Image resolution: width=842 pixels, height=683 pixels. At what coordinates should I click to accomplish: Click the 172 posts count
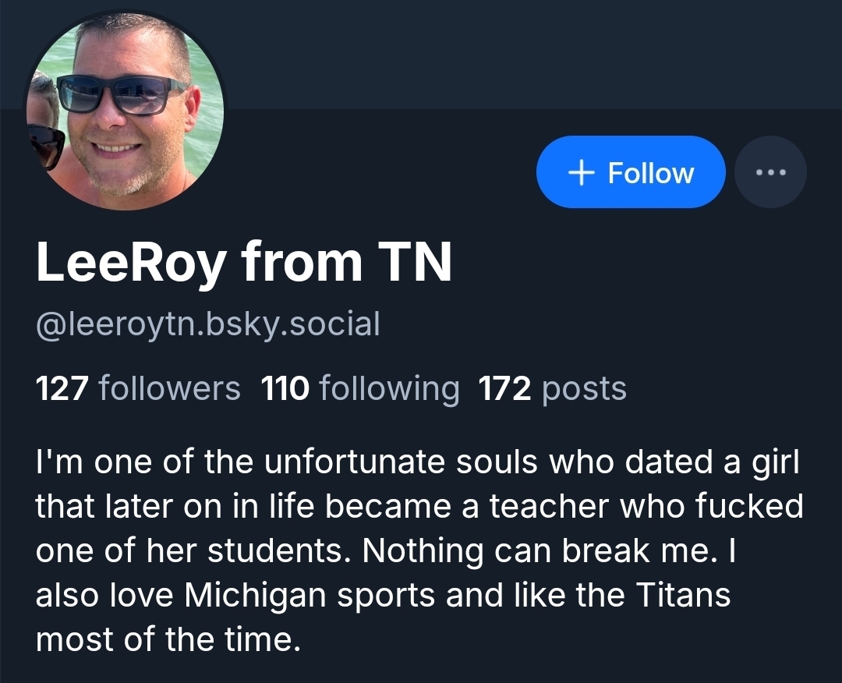pos(552,388)
